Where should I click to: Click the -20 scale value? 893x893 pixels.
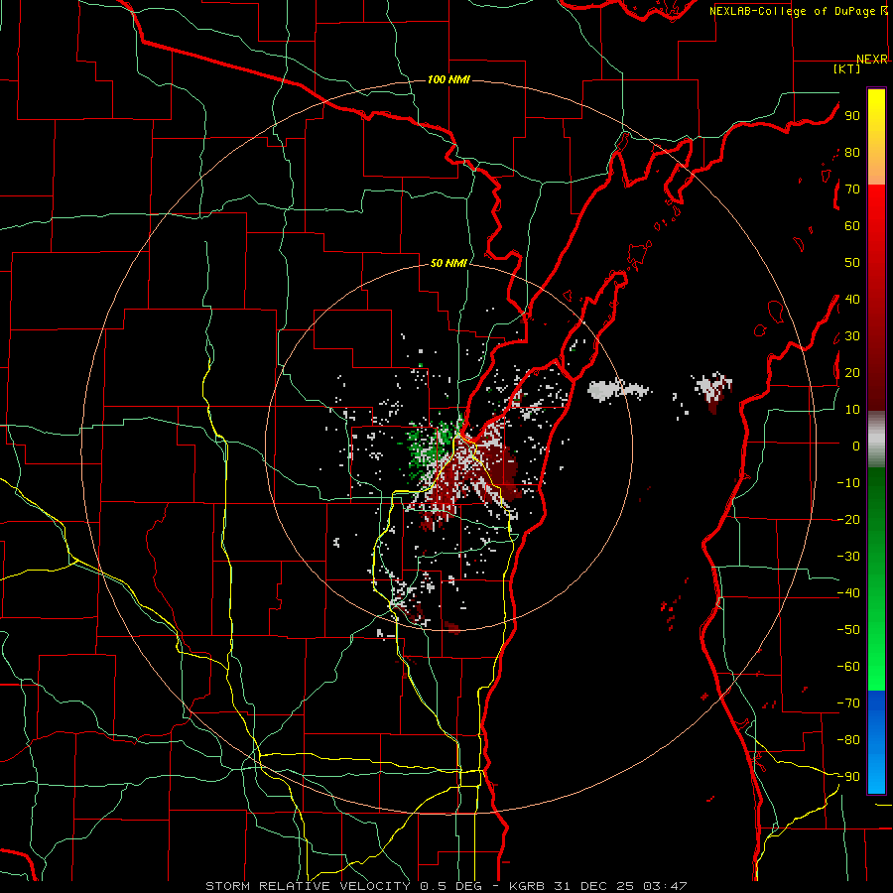coord(848,519)
